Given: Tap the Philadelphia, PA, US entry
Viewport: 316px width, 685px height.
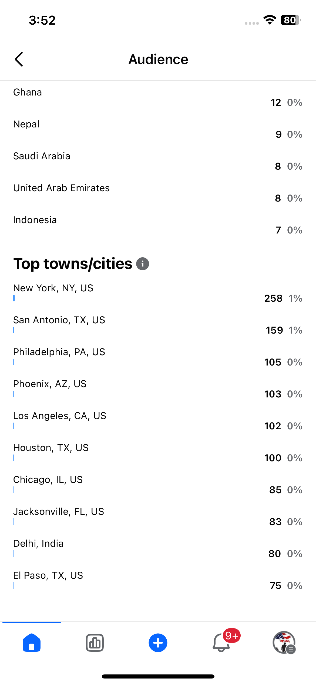Looking at the screenshot, I should coord(158,357).
